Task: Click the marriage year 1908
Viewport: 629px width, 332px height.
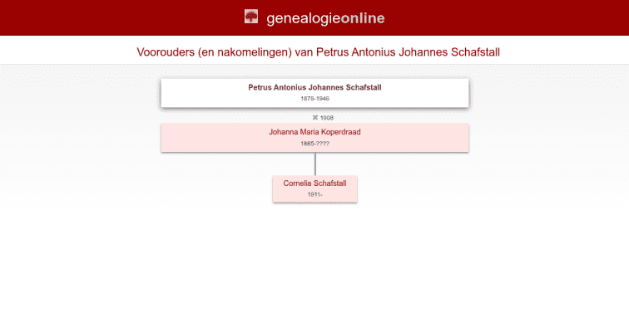Action: click(x=327, y=118)
